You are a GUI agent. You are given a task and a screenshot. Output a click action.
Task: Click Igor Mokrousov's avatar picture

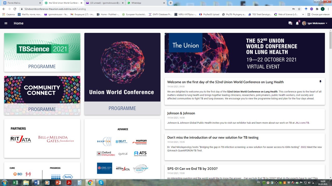click(304, 23)
